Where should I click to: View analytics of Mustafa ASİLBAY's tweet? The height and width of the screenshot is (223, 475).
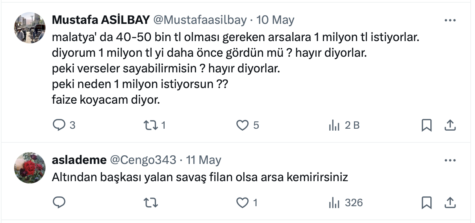[x=334, y=125]
